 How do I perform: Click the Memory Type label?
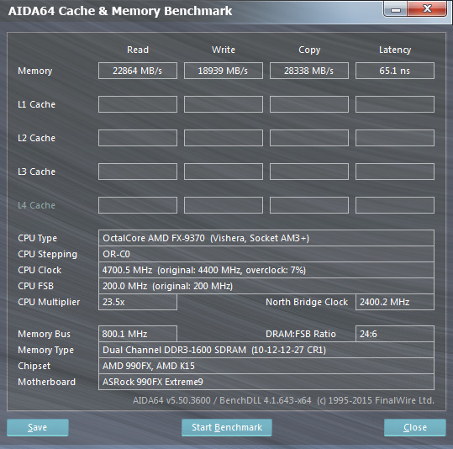45,351
